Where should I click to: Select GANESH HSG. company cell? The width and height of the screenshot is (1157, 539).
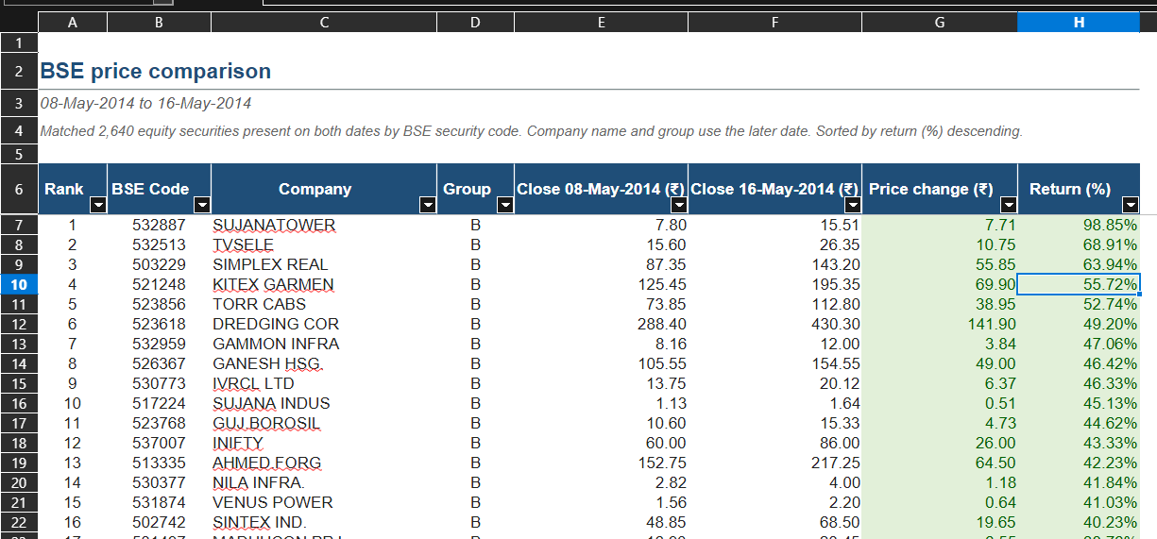click(x=324, y=363)
